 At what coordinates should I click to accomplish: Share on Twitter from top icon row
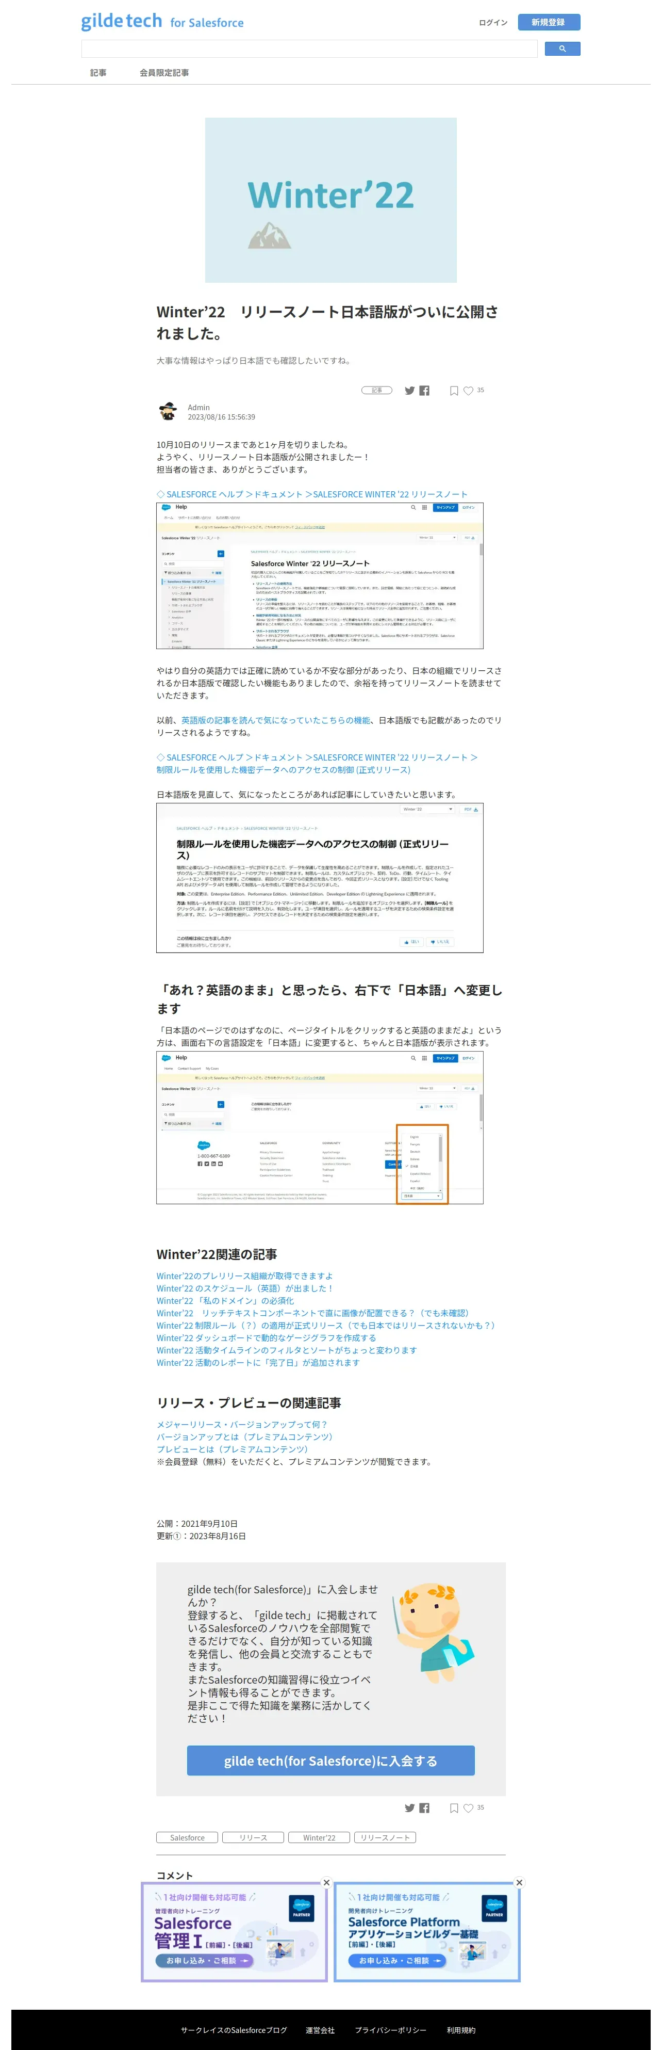click(x=409, y=391)
